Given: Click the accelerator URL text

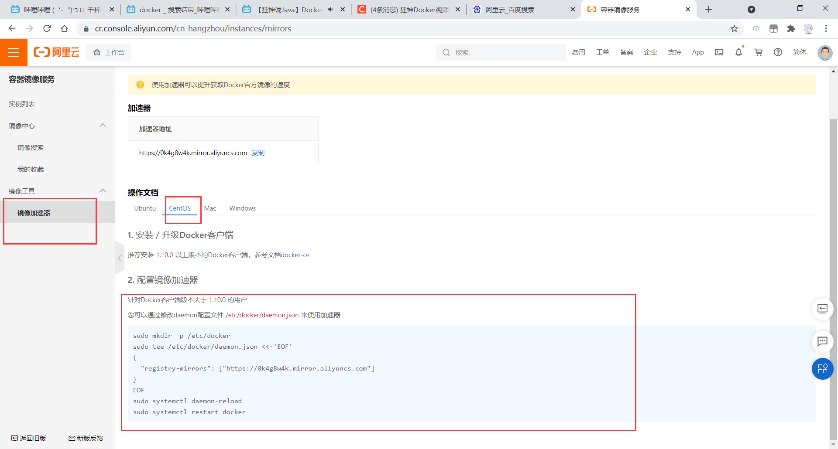Looking at the screenshot, I should click(x=193, y=153).
